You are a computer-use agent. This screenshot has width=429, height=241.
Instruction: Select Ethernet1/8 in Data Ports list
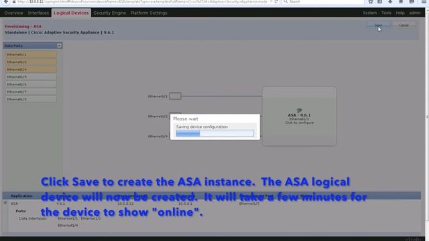click(x=31, y=99)
